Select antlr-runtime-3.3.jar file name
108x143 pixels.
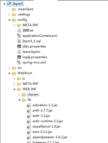pos(48,121)
